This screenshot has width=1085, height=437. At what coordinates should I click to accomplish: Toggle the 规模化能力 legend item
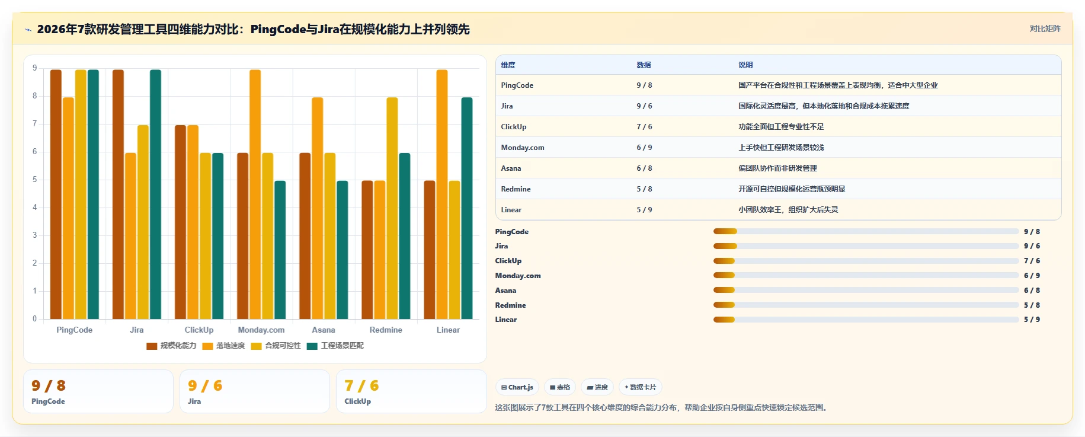tap(171, 346)
